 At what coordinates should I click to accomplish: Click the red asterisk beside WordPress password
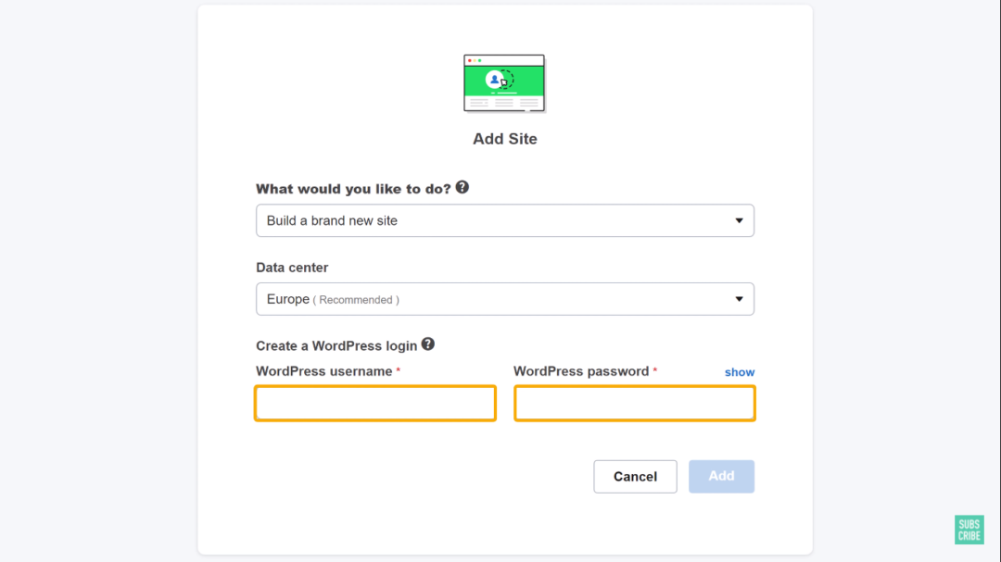point(655,370)
